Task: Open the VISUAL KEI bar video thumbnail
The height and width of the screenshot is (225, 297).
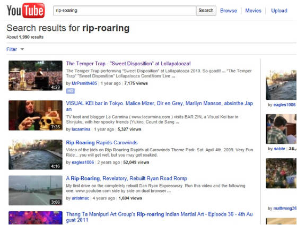Action: point(36,116)
